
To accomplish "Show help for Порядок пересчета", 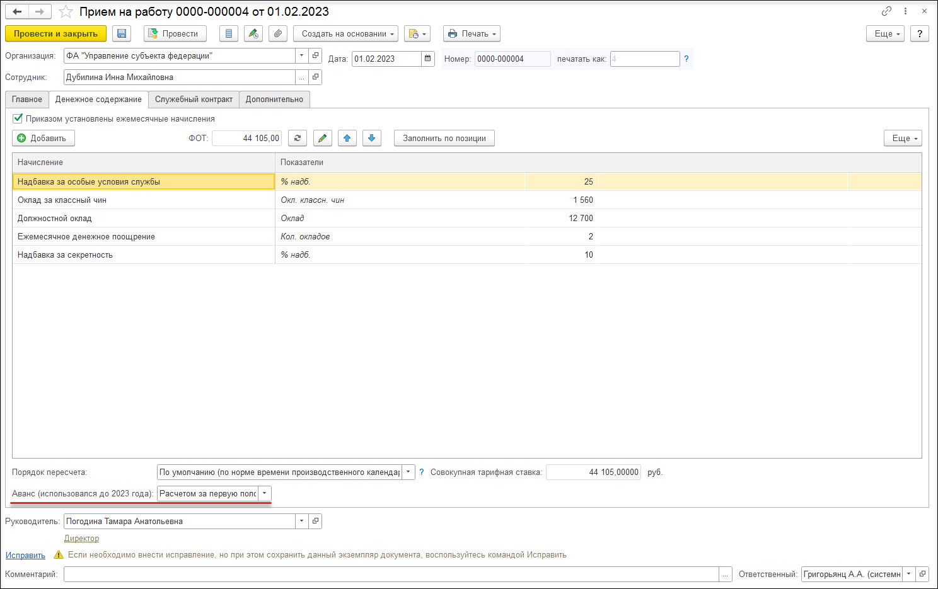I will 422,472.
